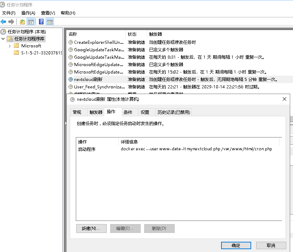Screen dimensions: 293x252
Task: Confirm changes with the 确定 button
Action: tap(236, 245)
